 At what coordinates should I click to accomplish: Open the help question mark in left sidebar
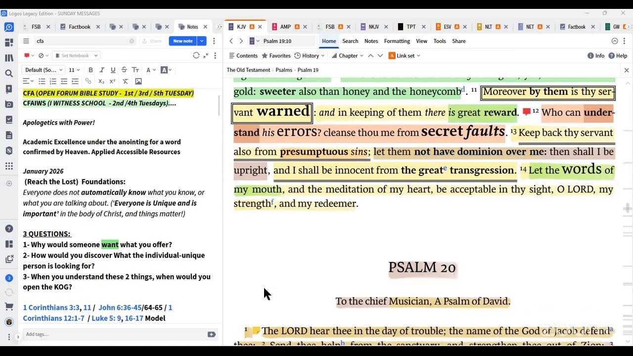point(9,228)
